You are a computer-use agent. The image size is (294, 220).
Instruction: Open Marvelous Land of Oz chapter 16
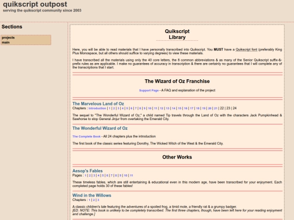pyautogui.click(x=186, y=108)
